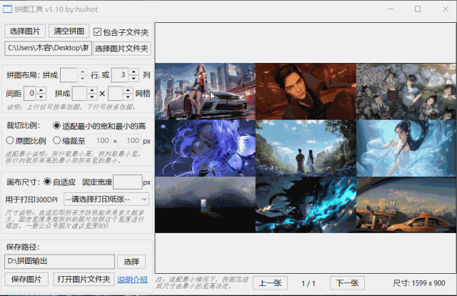Click the crop height field showing 100
Viewport: 457px width, 296px height.
click(130, 141)
